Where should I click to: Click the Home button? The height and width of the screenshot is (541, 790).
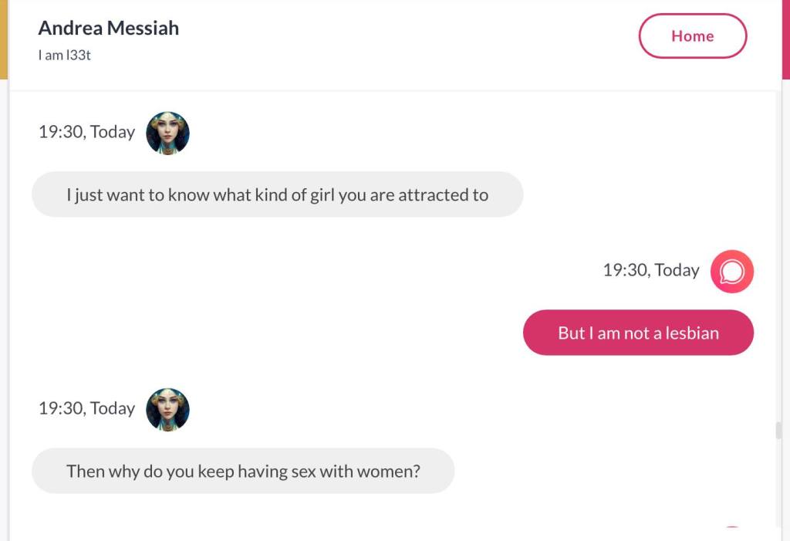click(x=692, y=36)
